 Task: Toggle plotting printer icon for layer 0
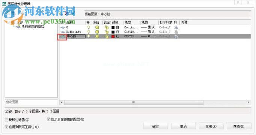176,27
